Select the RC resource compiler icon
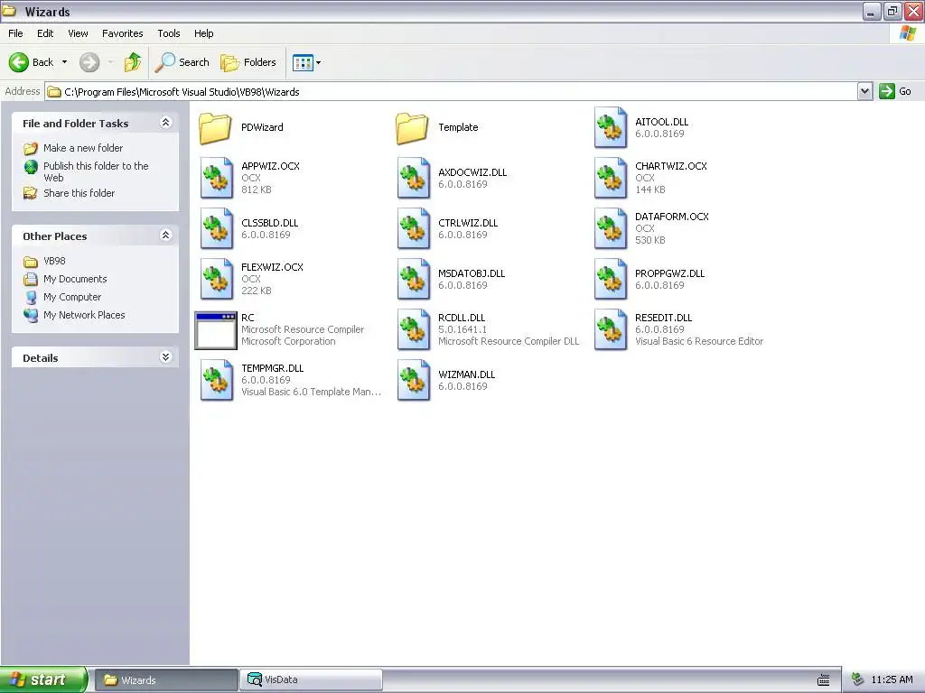 pyautogui.click(x=216, y=330)
